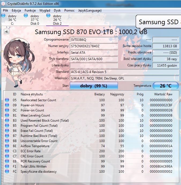Click the empty Litera dysku field
This screenshot has height=185, width=181.
94,65
